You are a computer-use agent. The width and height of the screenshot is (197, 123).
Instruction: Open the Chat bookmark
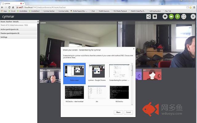92,11
